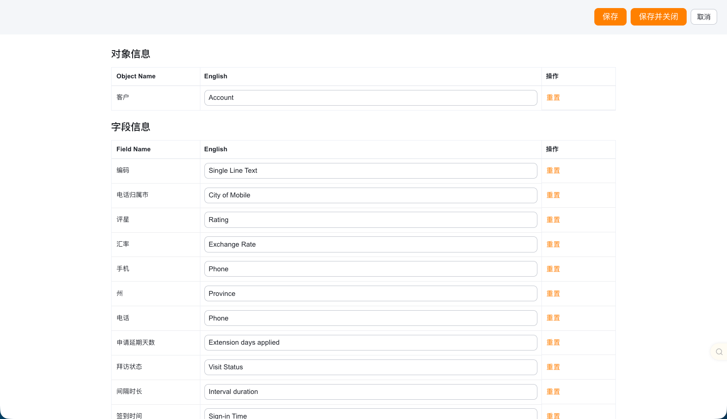Screen dimensions: 727x419
Task: Edit the Province input field
Action: (x=371, y=294)
